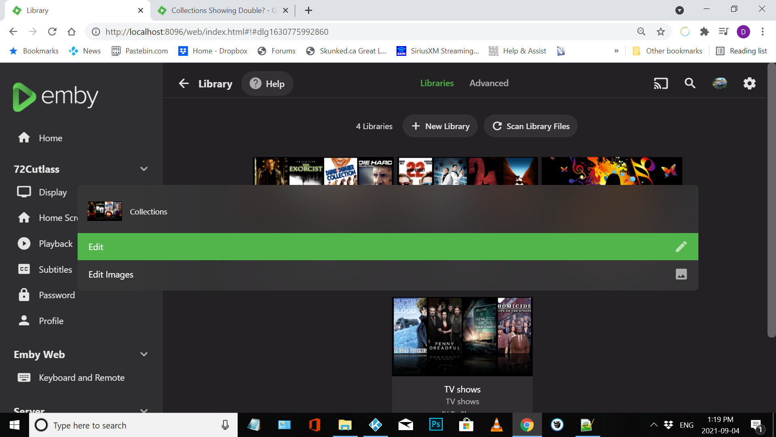
Task: Open the TV shows library thumbnail
Action: point(462,336)
